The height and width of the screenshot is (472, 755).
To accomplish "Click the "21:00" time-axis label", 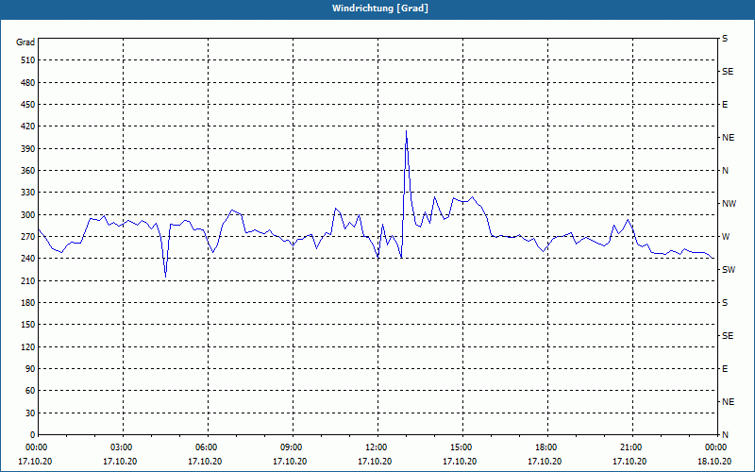I will [x=629, y=447].
